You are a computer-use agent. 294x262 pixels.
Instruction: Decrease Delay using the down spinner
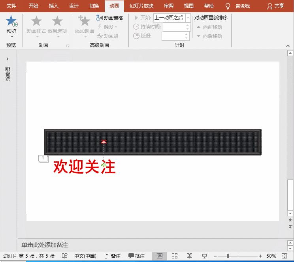pyautogui.click(x=186, y=38)
